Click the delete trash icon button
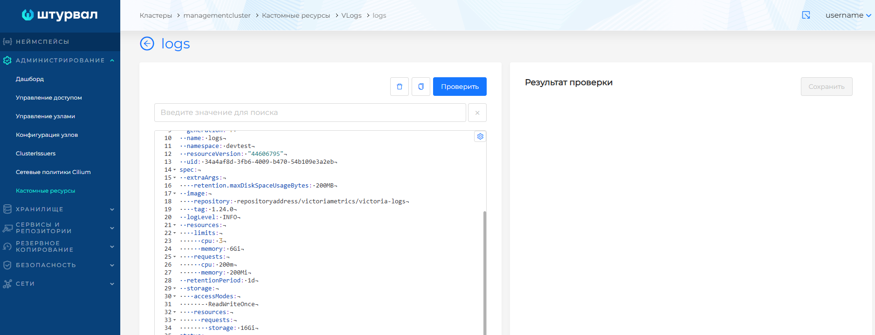875x335 pixels. pyautogui.click(x=400, y=87)
